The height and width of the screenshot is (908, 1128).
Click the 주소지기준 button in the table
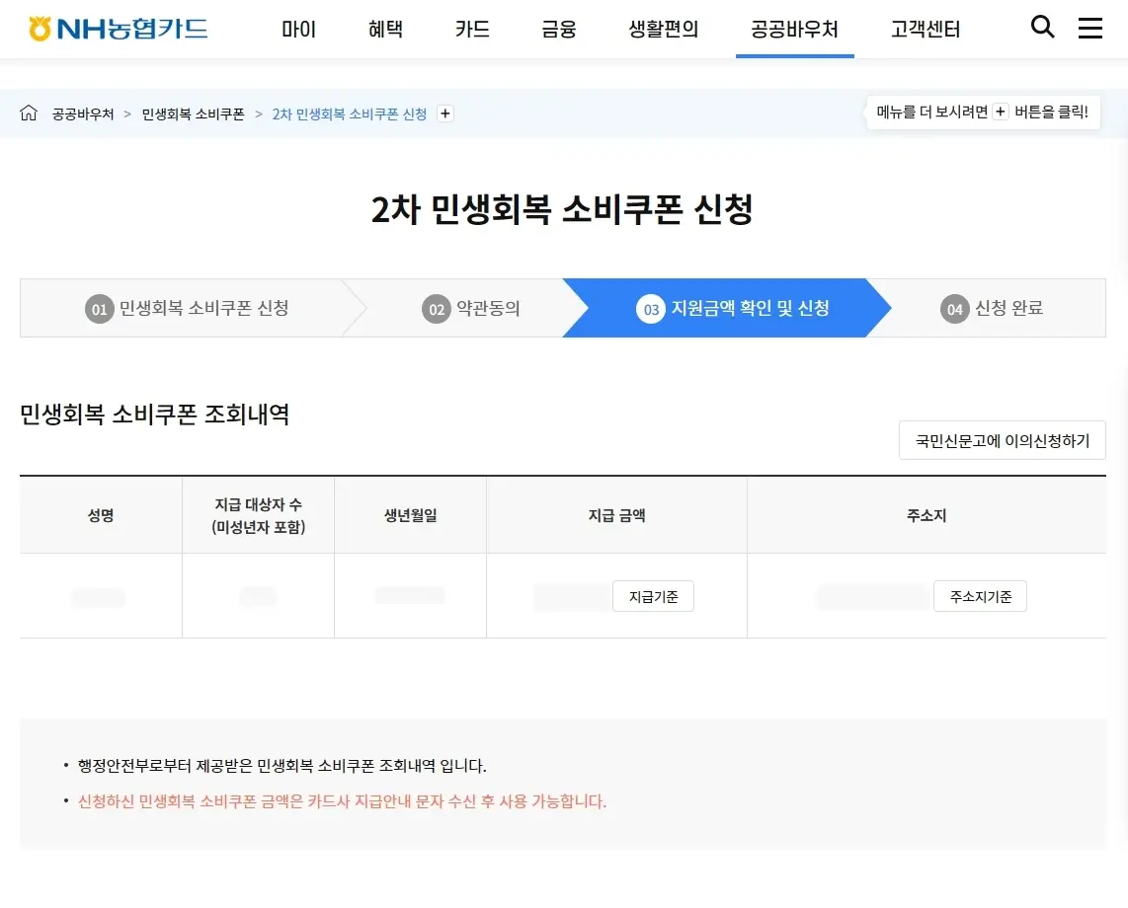tap(980, 596)
